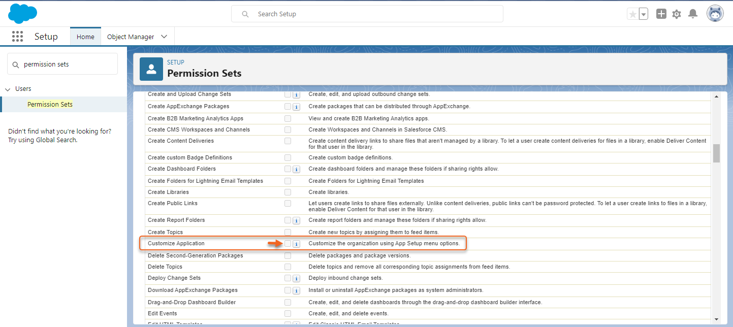Click the info icon beside Create Report Folders
Screen dimensions: 733x327
pyautogui.click(x=296, y=220)
